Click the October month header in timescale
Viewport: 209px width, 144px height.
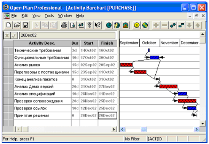tap(150, 43)
